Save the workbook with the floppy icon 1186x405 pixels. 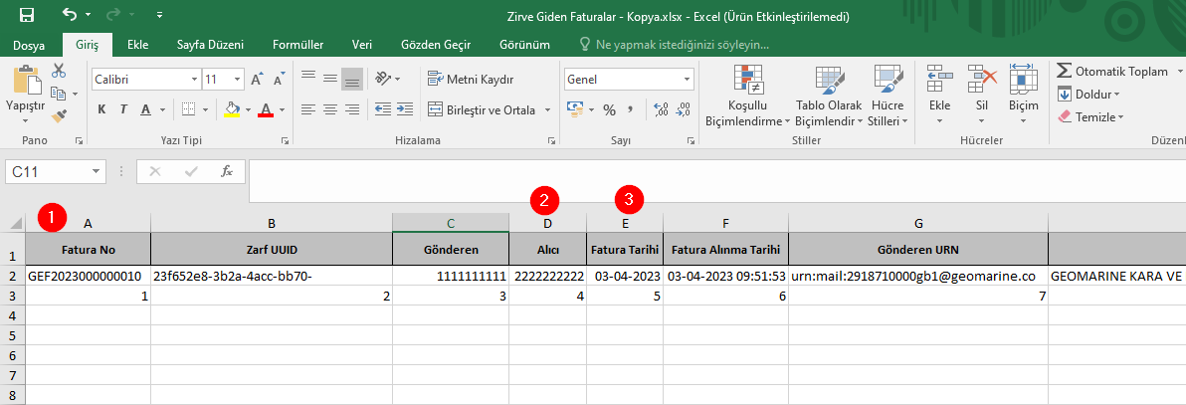[27, 15]
